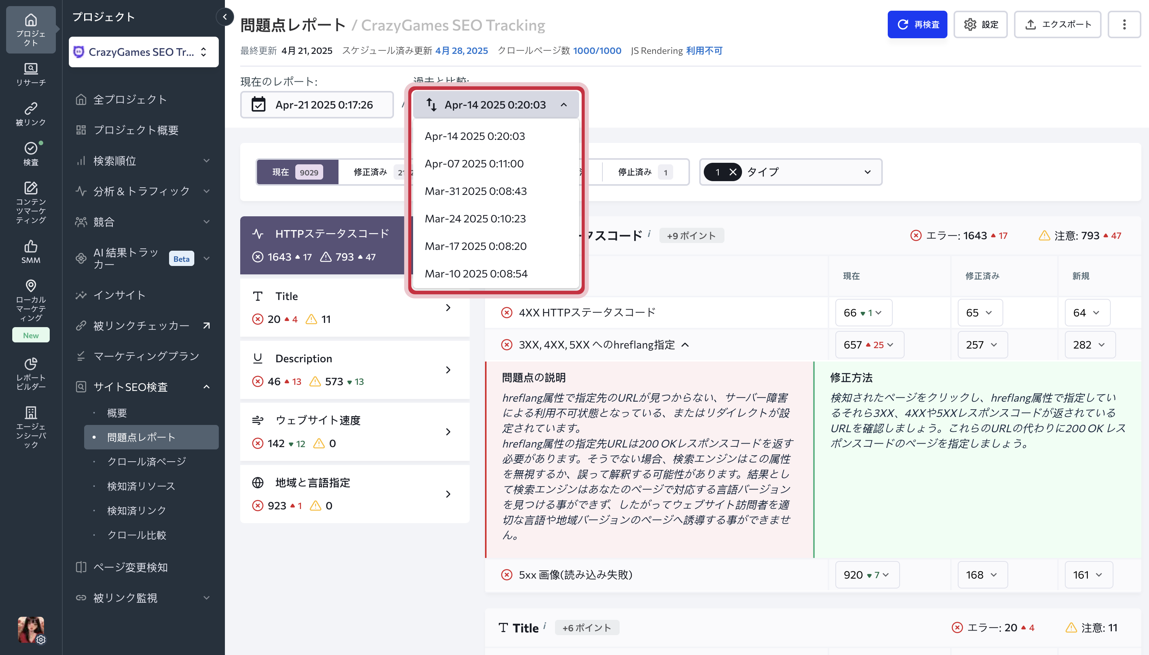The width and height of the screenshot is (1149, 655).
Task: Open the current report date Apr-21 2025 field
Action: tap(317, 104)
